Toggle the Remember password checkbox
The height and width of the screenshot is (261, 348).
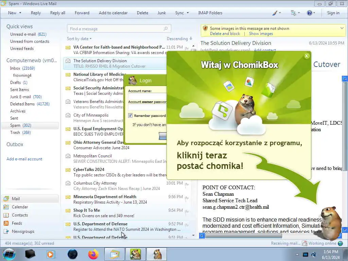130,116
